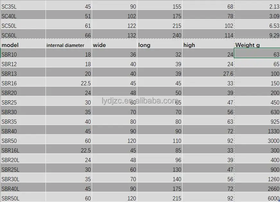Click the SC60L model name cell
280x202 pixels.
(22, 35)
